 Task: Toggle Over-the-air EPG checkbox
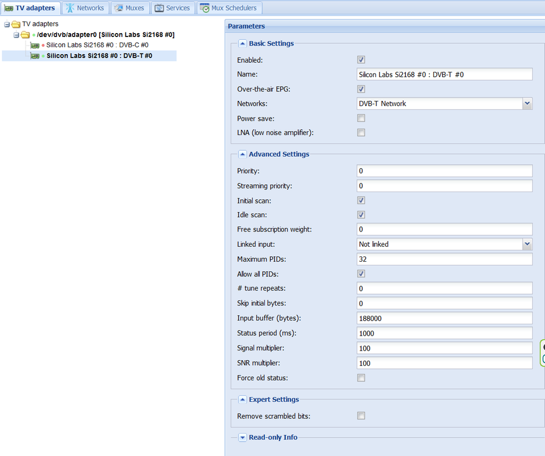(x=361, y=89)
